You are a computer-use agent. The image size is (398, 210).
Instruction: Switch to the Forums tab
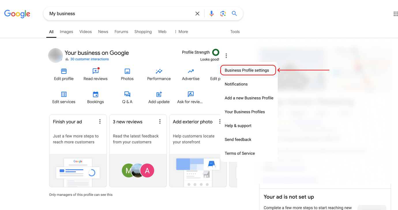tap(121, 32)
